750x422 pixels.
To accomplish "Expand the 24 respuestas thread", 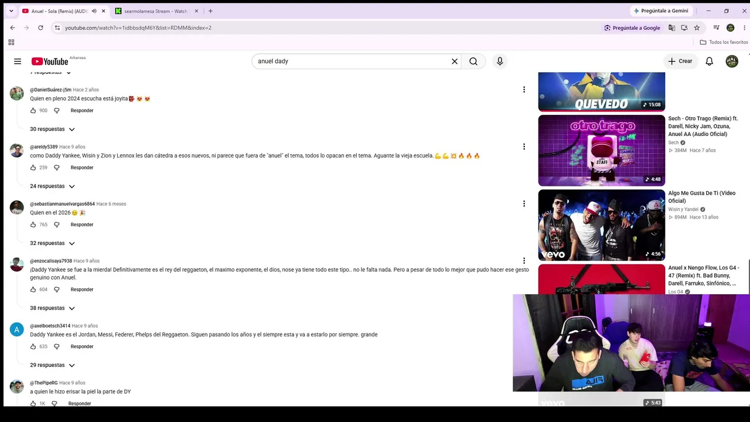I will pos(53,186).
